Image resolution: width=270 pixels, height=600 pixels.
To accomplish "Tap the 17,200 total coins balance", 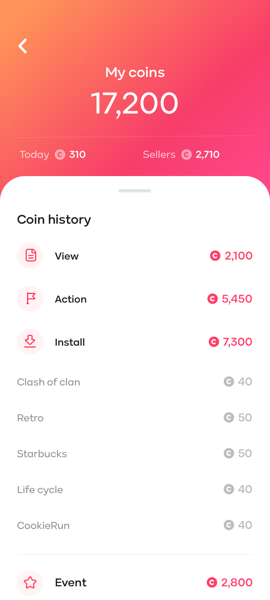I will [135, 104].
